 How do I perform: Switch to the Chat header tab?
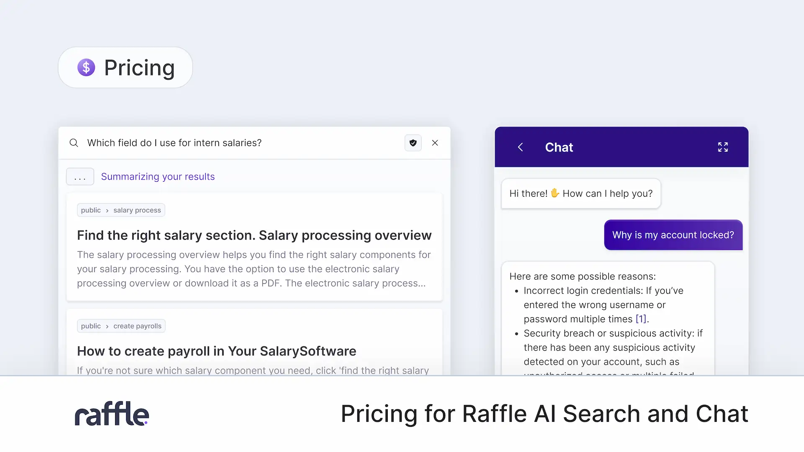click(559, 147)
